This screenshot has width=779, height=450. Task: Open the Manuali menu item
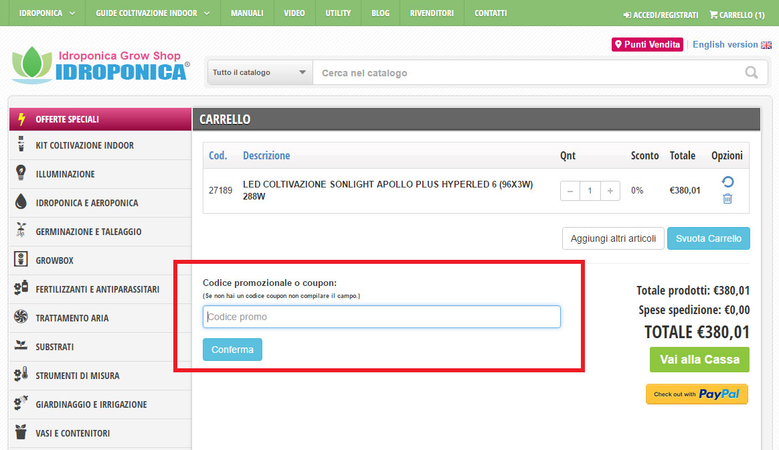[247, 13]
